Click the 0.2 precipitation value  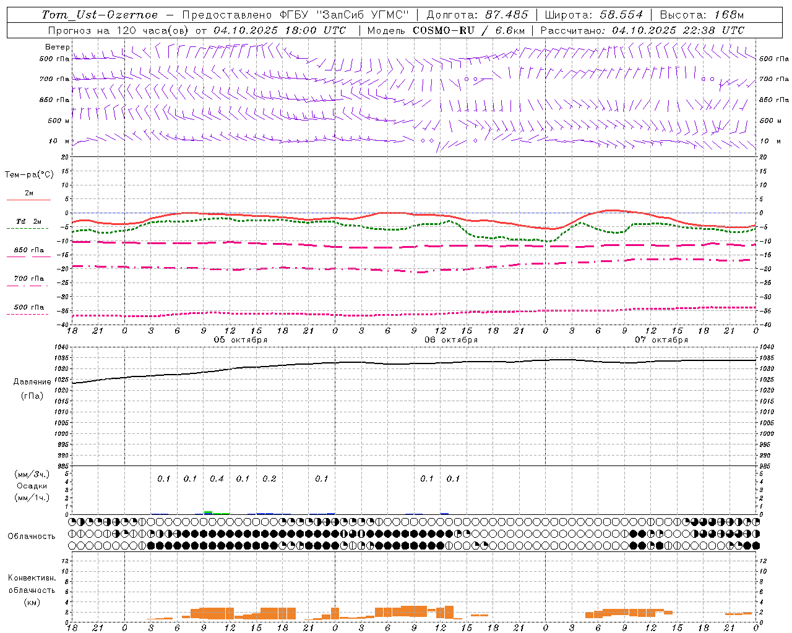(x=269, y=478)
